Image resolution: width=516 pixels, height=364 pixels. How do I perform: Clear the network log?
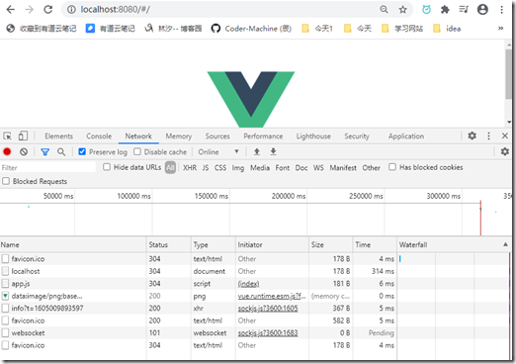(24, 151)
